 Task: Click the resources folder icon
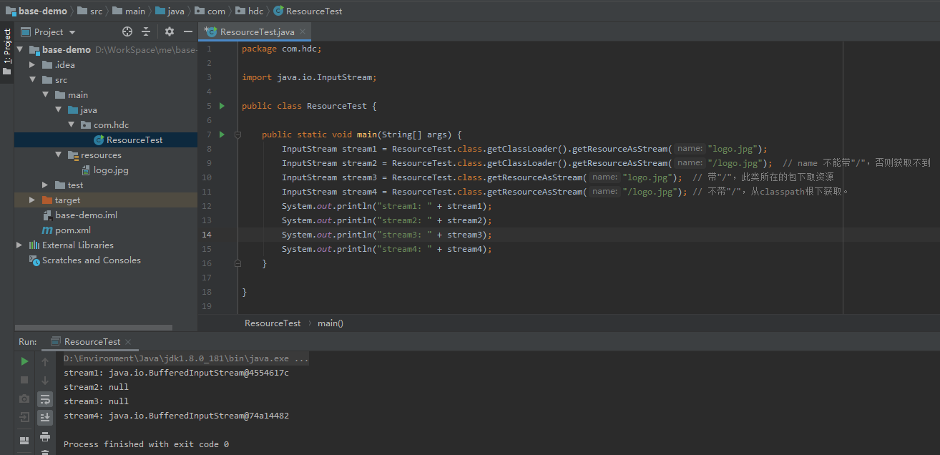pyautogui.click(x=73, y=155)
